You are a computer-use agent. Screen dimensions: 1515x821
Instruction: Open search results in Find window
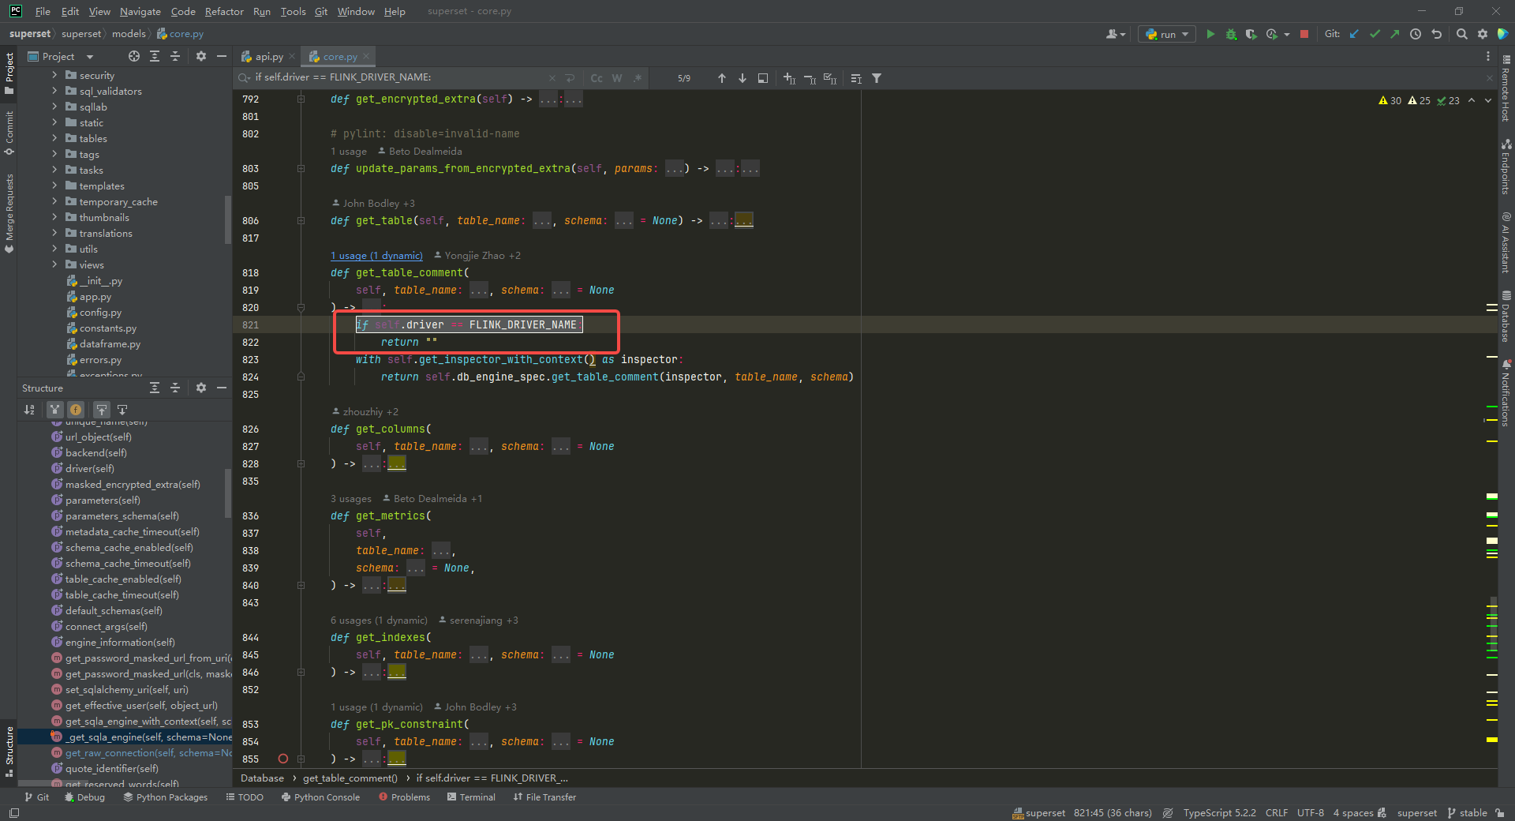(763, 78)
